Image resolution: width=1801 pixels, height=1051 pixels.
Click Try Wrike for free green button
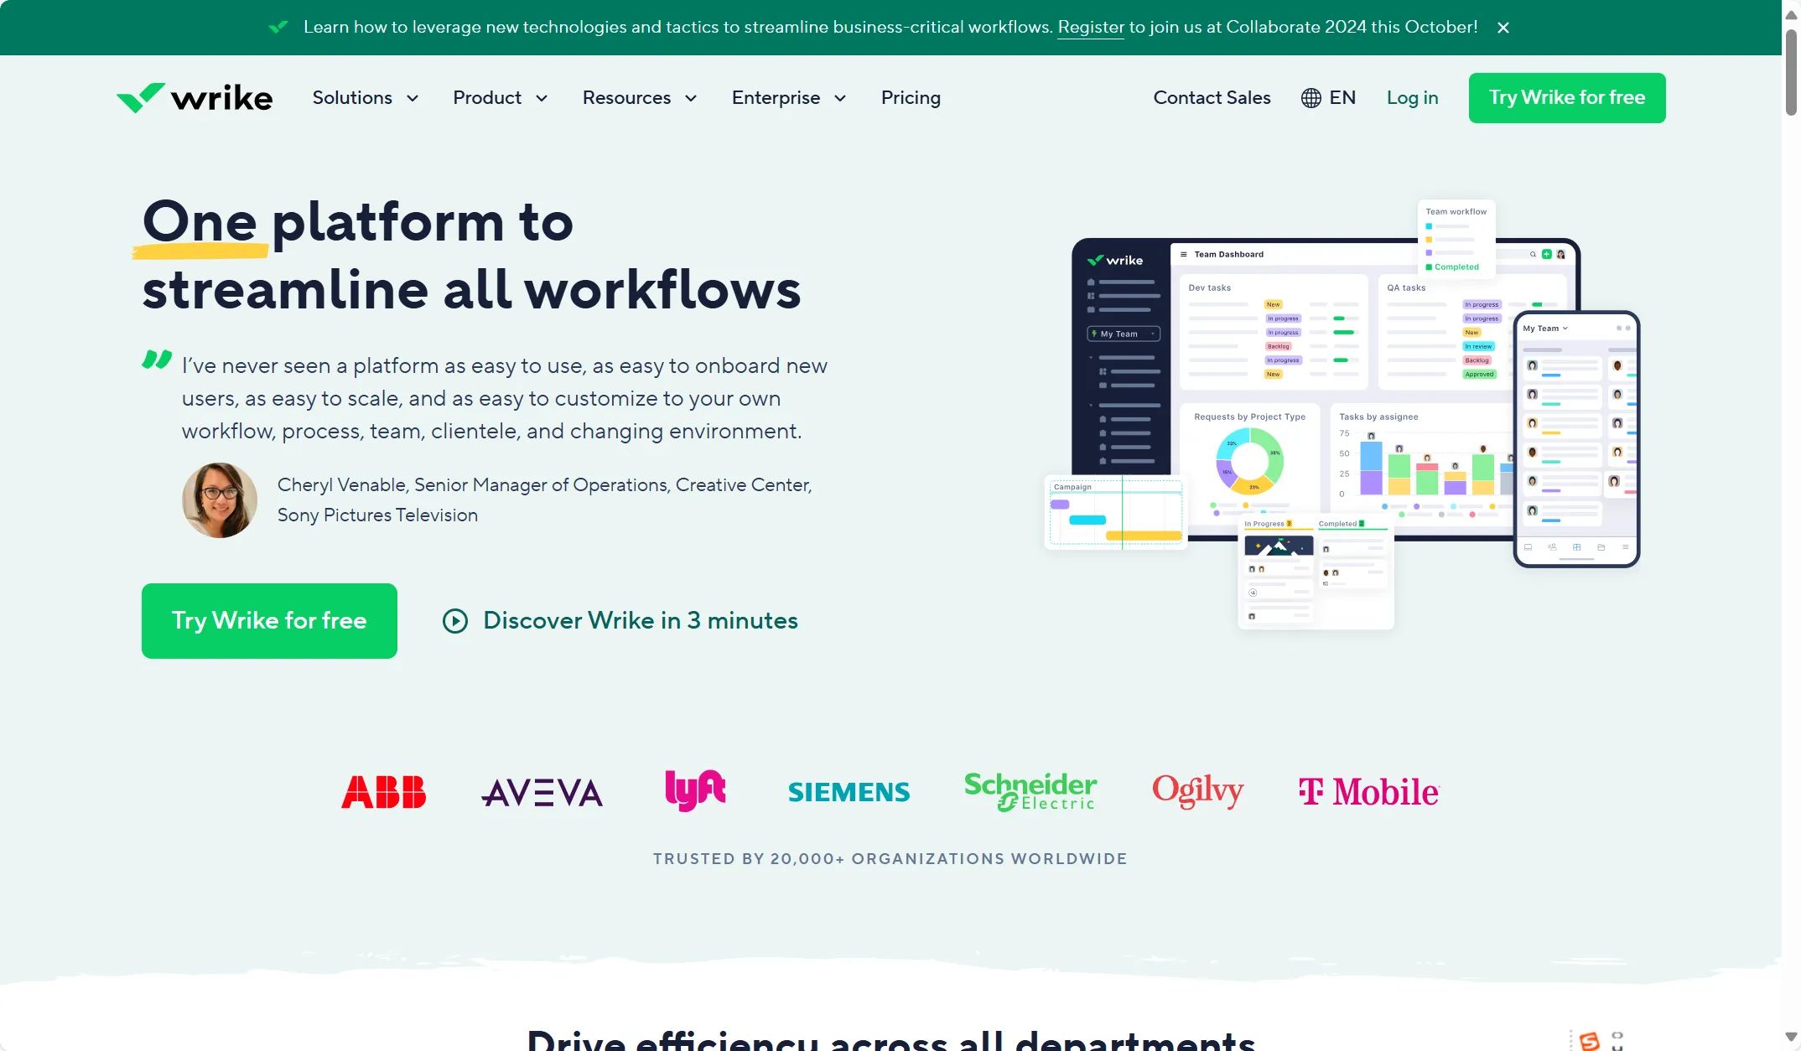pyautogui.click(x=269, y=620)
